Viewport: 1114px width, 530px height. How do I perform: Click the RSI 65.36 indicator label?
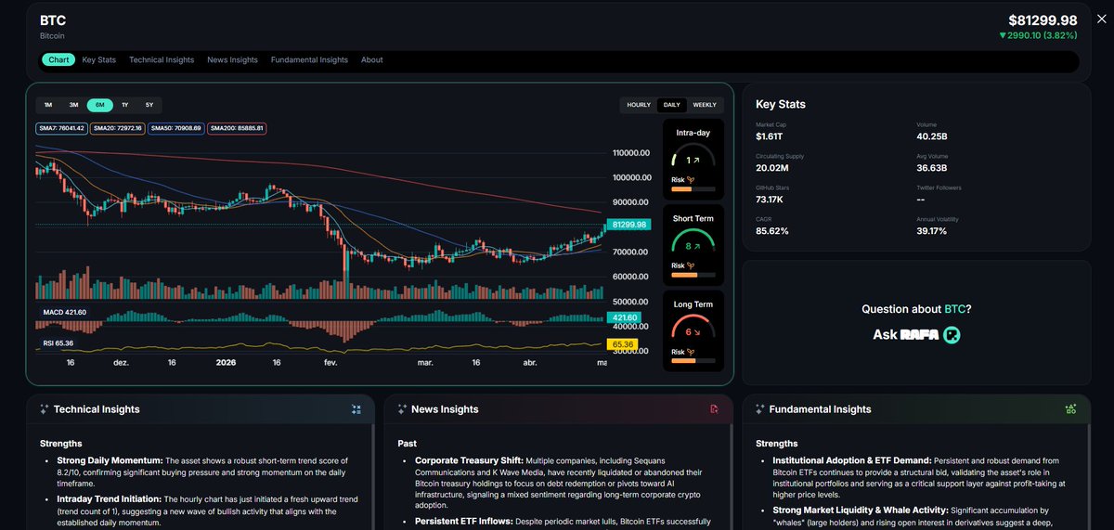(58, 343)
